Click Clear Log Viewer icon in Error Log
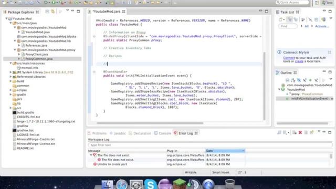The image size is (336, 189). click(295, 133)
